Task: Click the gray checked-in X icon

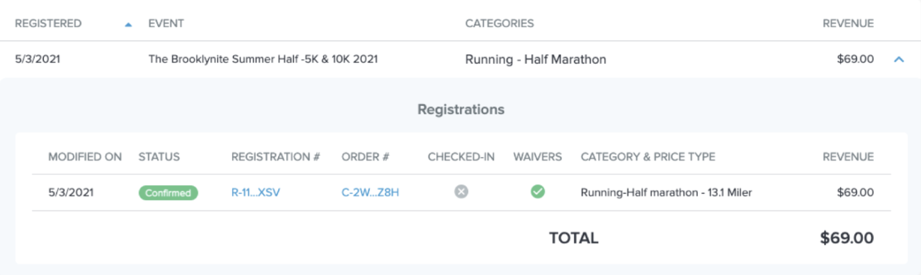Action: (460, 192)
